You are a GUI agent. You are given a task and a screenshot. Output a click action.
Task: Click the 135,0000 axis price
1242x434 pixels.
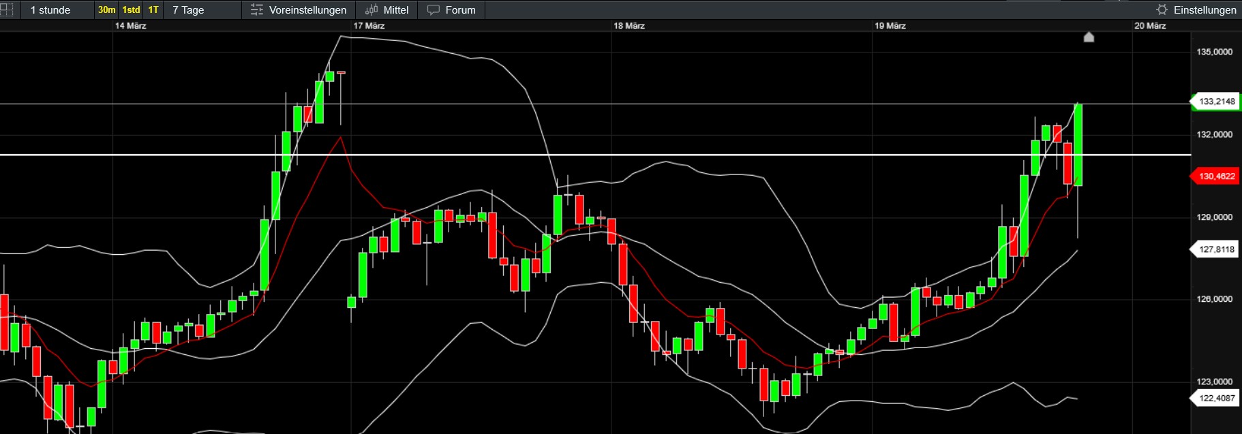click(x=1215, y=52)
